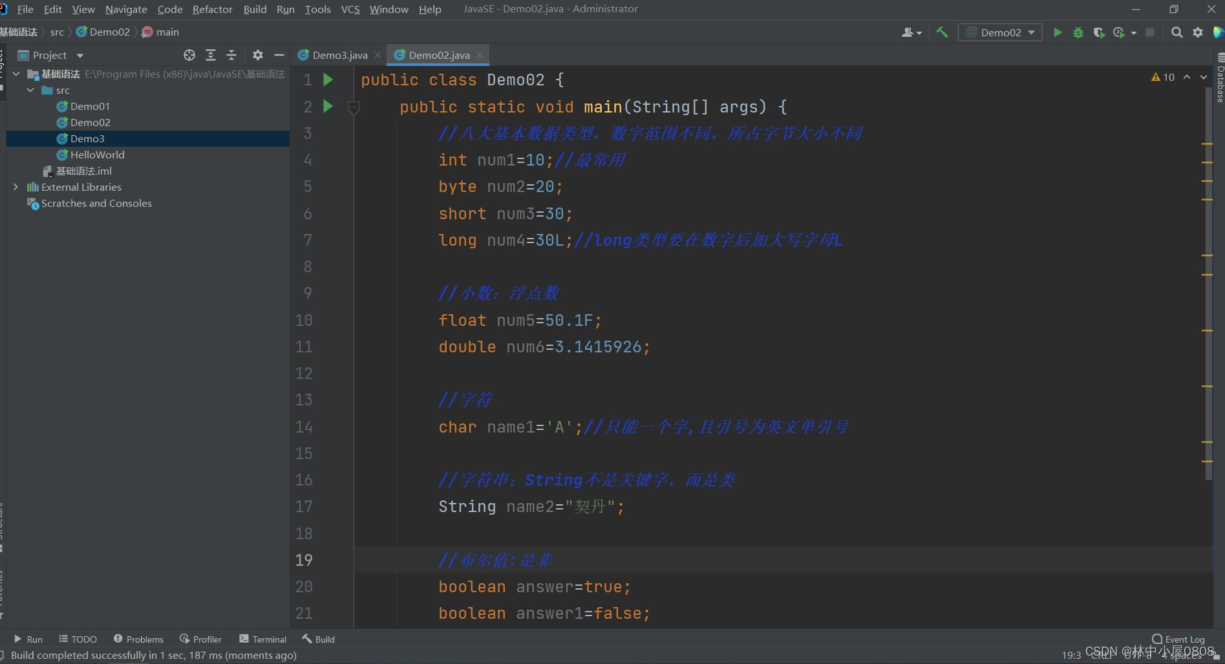
Task: Open the Event Log
Action: pos(1178,639)
